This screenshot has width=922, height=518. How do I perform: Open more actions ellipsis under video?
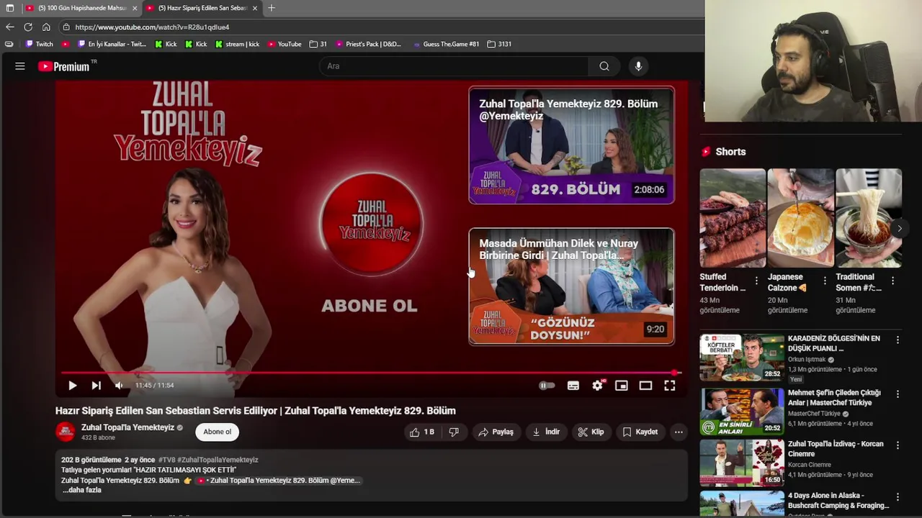pos(679,432)
